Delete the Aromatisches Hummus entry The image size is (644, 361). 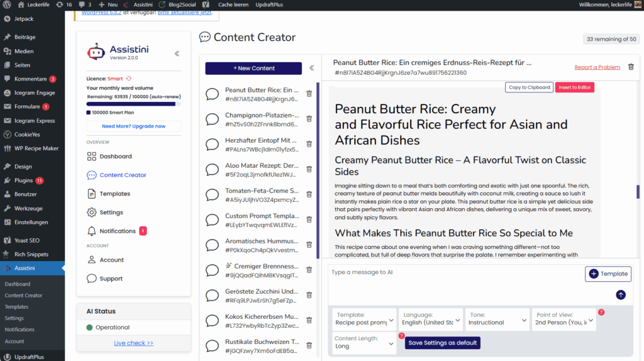[309, 245]
